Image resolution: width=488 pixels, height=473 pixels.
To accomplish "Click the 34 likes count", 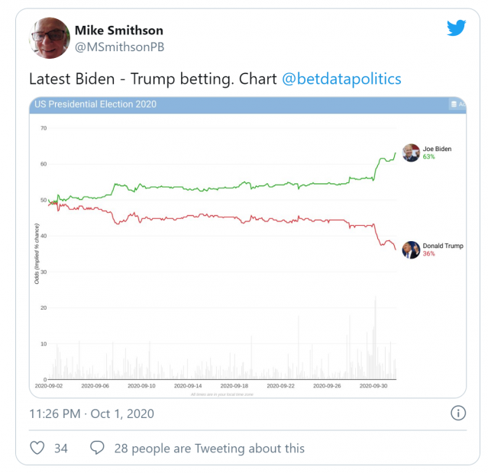I will (x=60, y=449).
